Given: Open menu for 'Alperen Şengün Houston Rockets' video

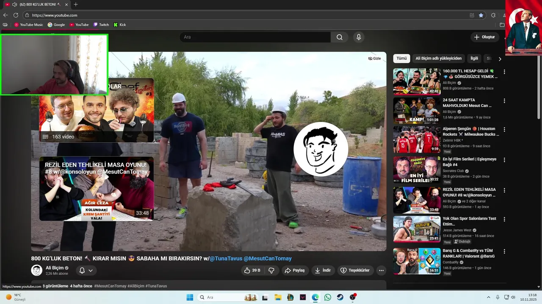Looking at the screenshot, I should (x=504, y=130).
